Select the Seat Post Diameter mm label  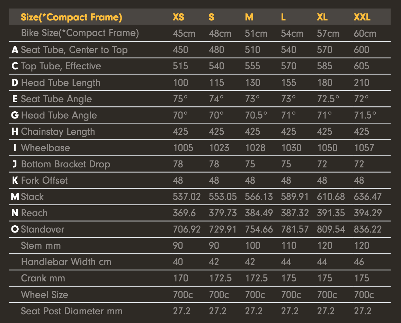pos(72,311)
